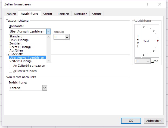Collapse the Horizontal alignment dropdown arrow
The image size is (168, 128).
click(x=48, y=31)
